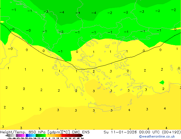Click the '24' legend scale value
Screen dimensions: 181x139
point(62,138)
